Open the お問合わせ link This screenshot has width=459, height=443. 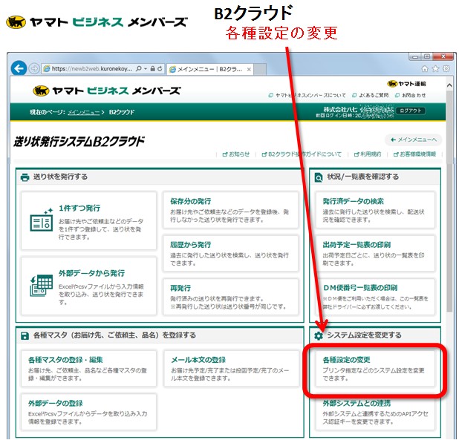tap(411, 95)
